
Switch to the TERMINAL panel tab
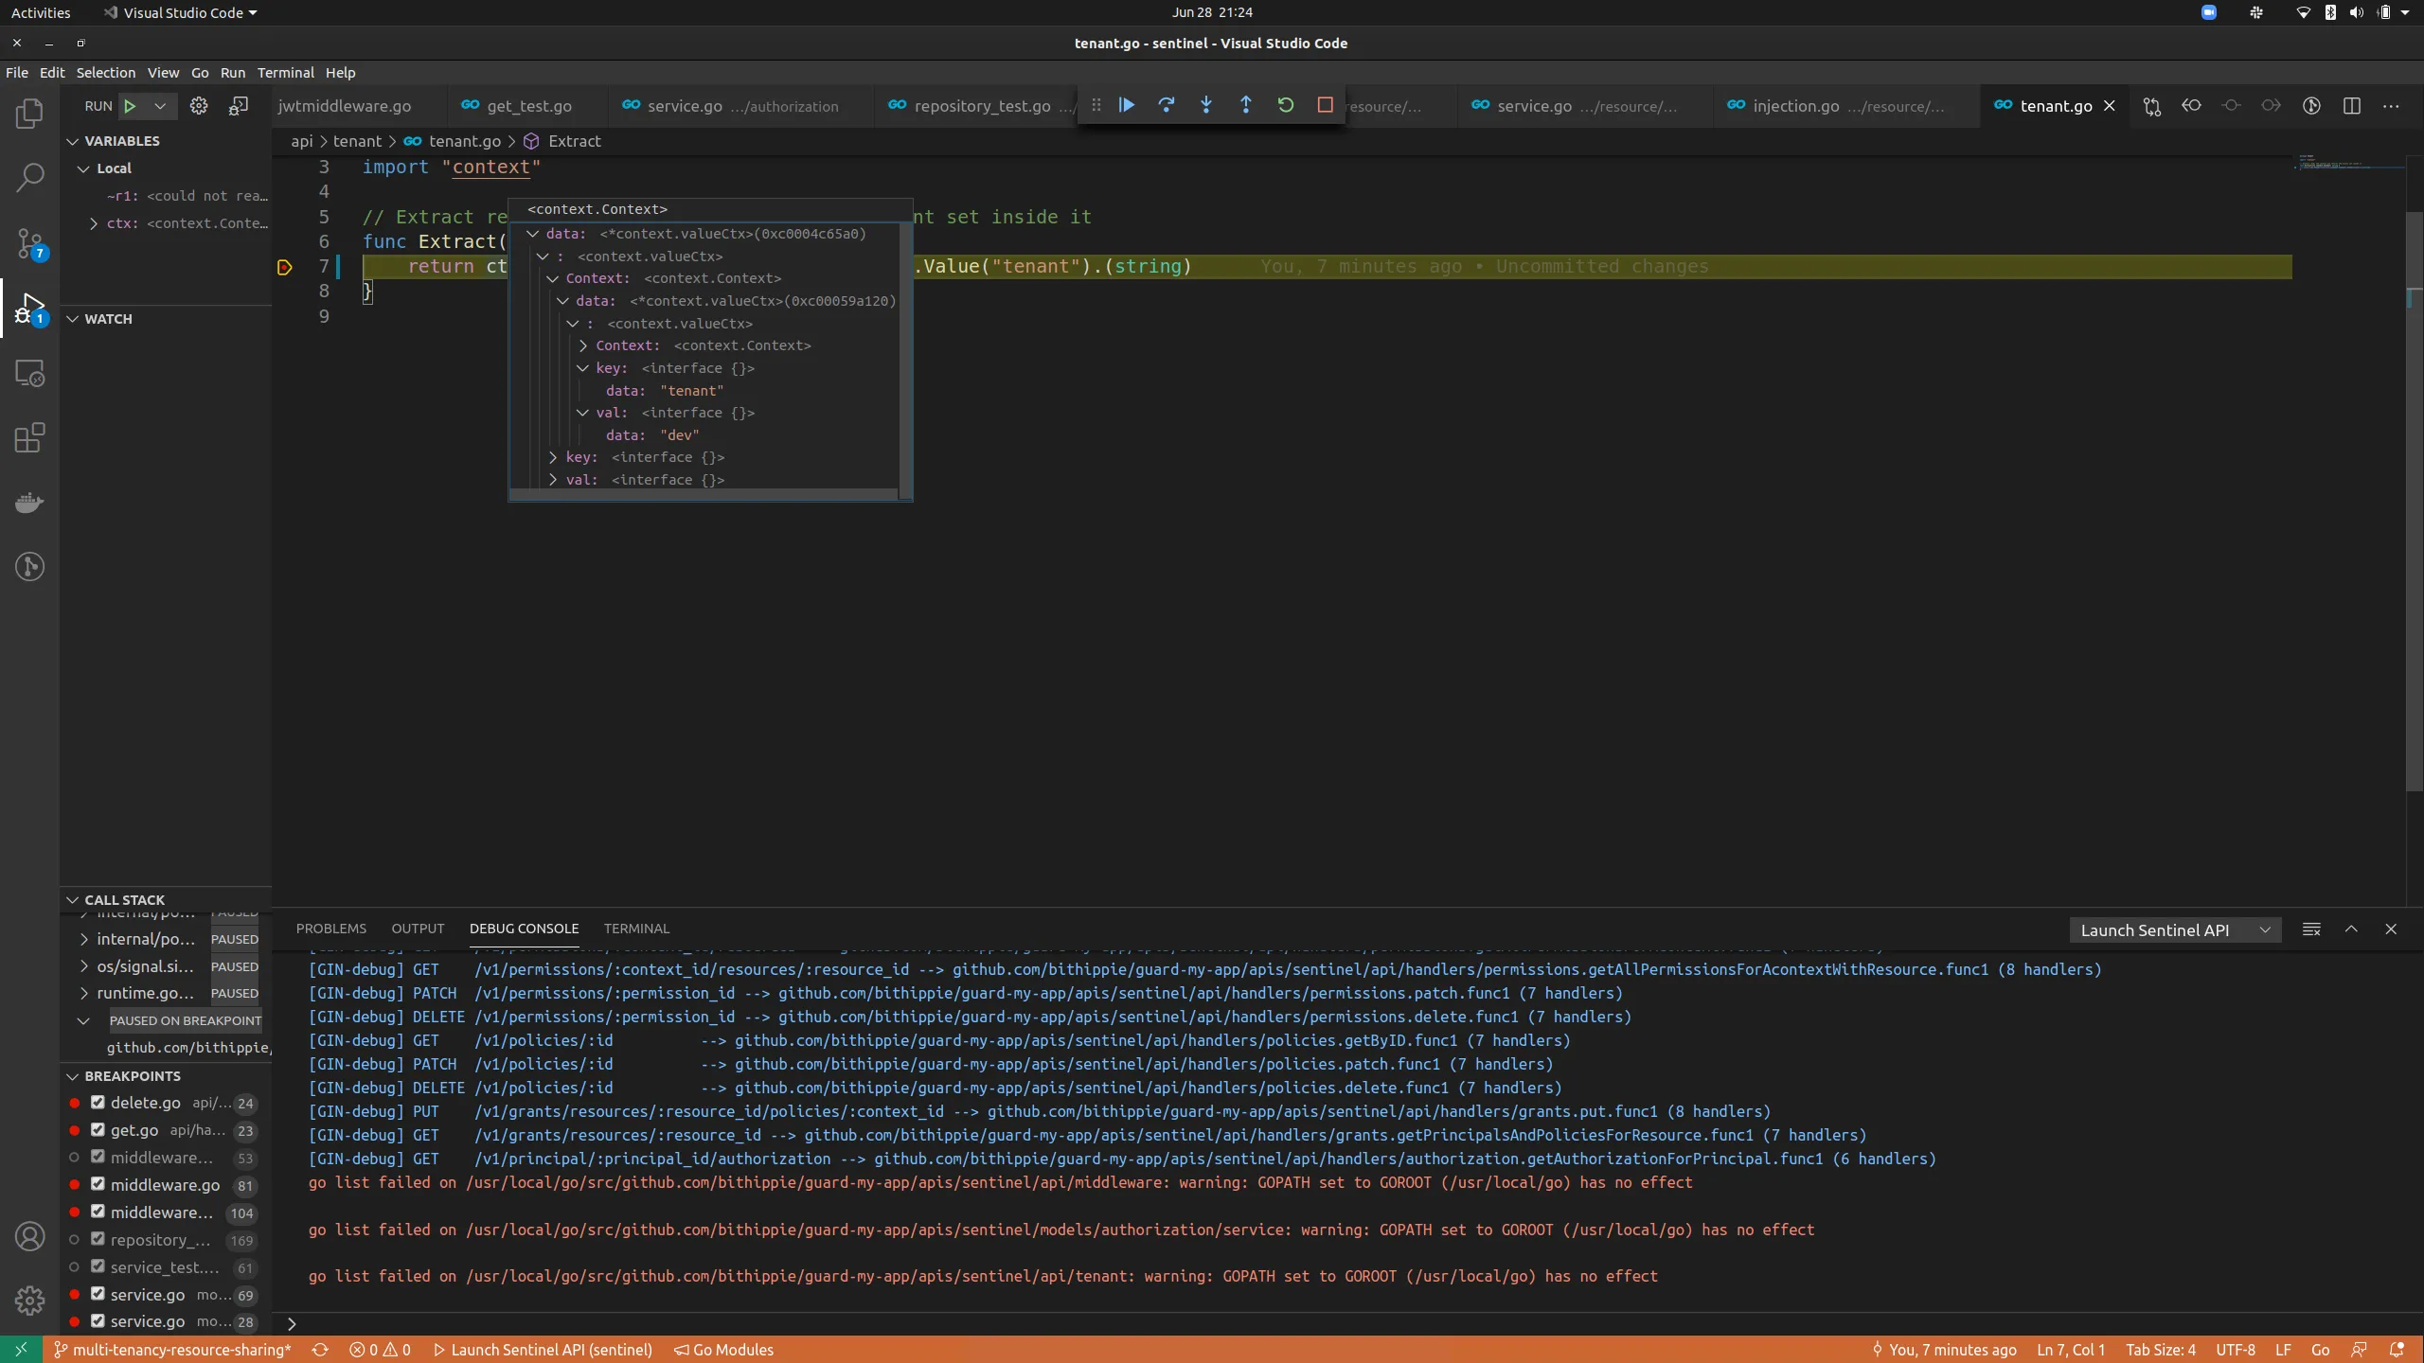[x=636, y=929]
